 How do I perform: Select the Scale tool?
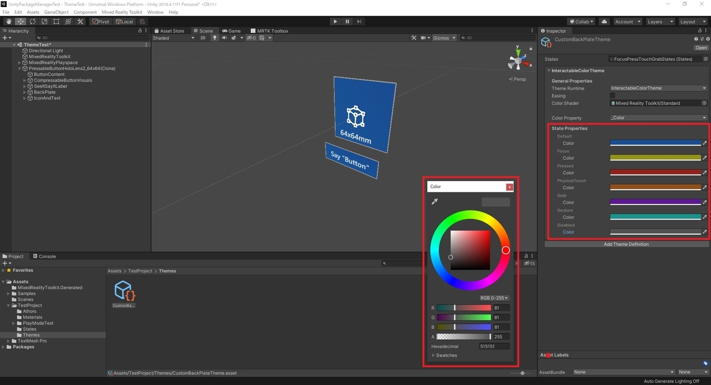(x=44, y=21)
